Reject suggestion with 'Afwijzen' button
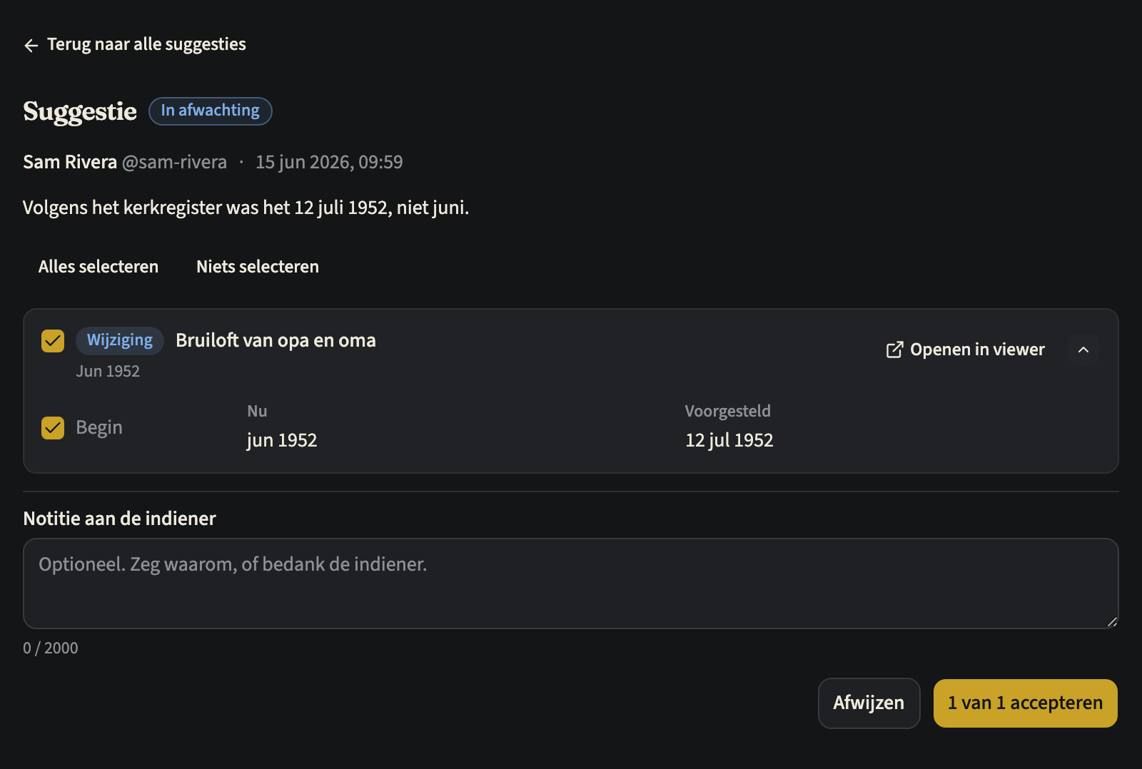Image resolution: width=1142 pixels, height=769 pixels. 869,703
